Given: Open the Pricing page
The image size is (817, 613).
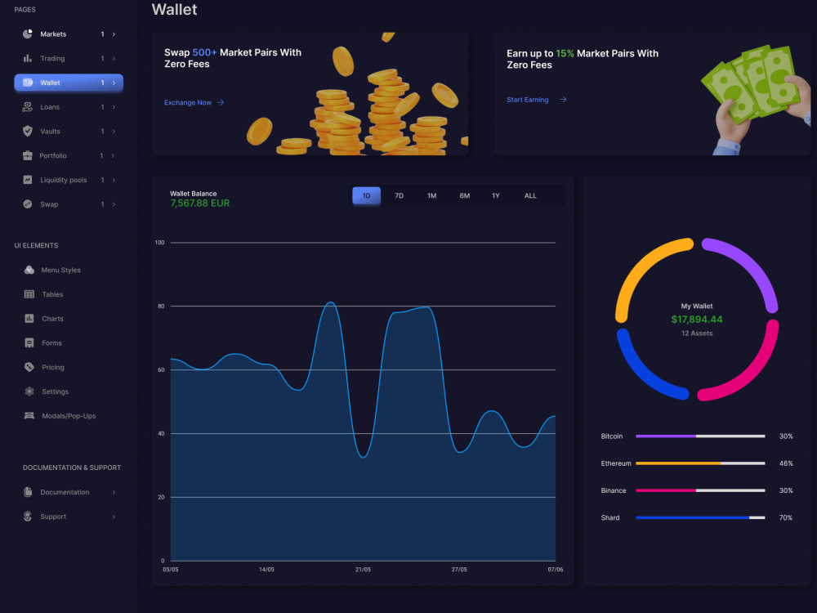Looking at the screenshot, I should tap(53, 368).
